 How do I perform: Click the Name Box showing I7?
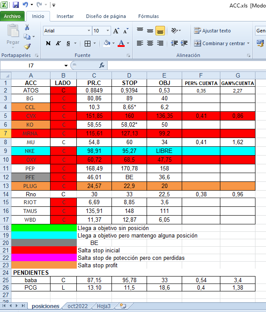coord(31,65)
